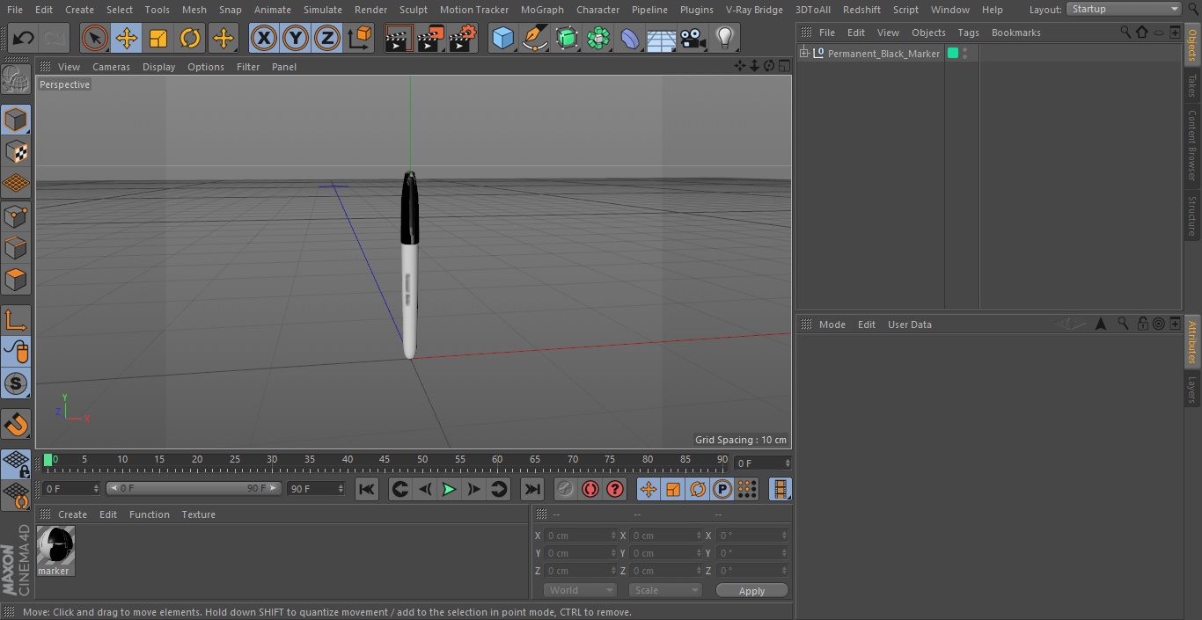
Task: Render the active view
Action: coord(399,38)
